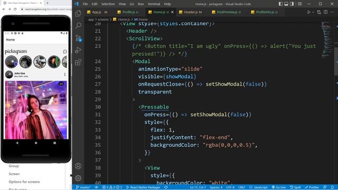Viewport: 338px width, 190px height.
Task: Click the Prettier status item
Action: click(x=312, y=187)
